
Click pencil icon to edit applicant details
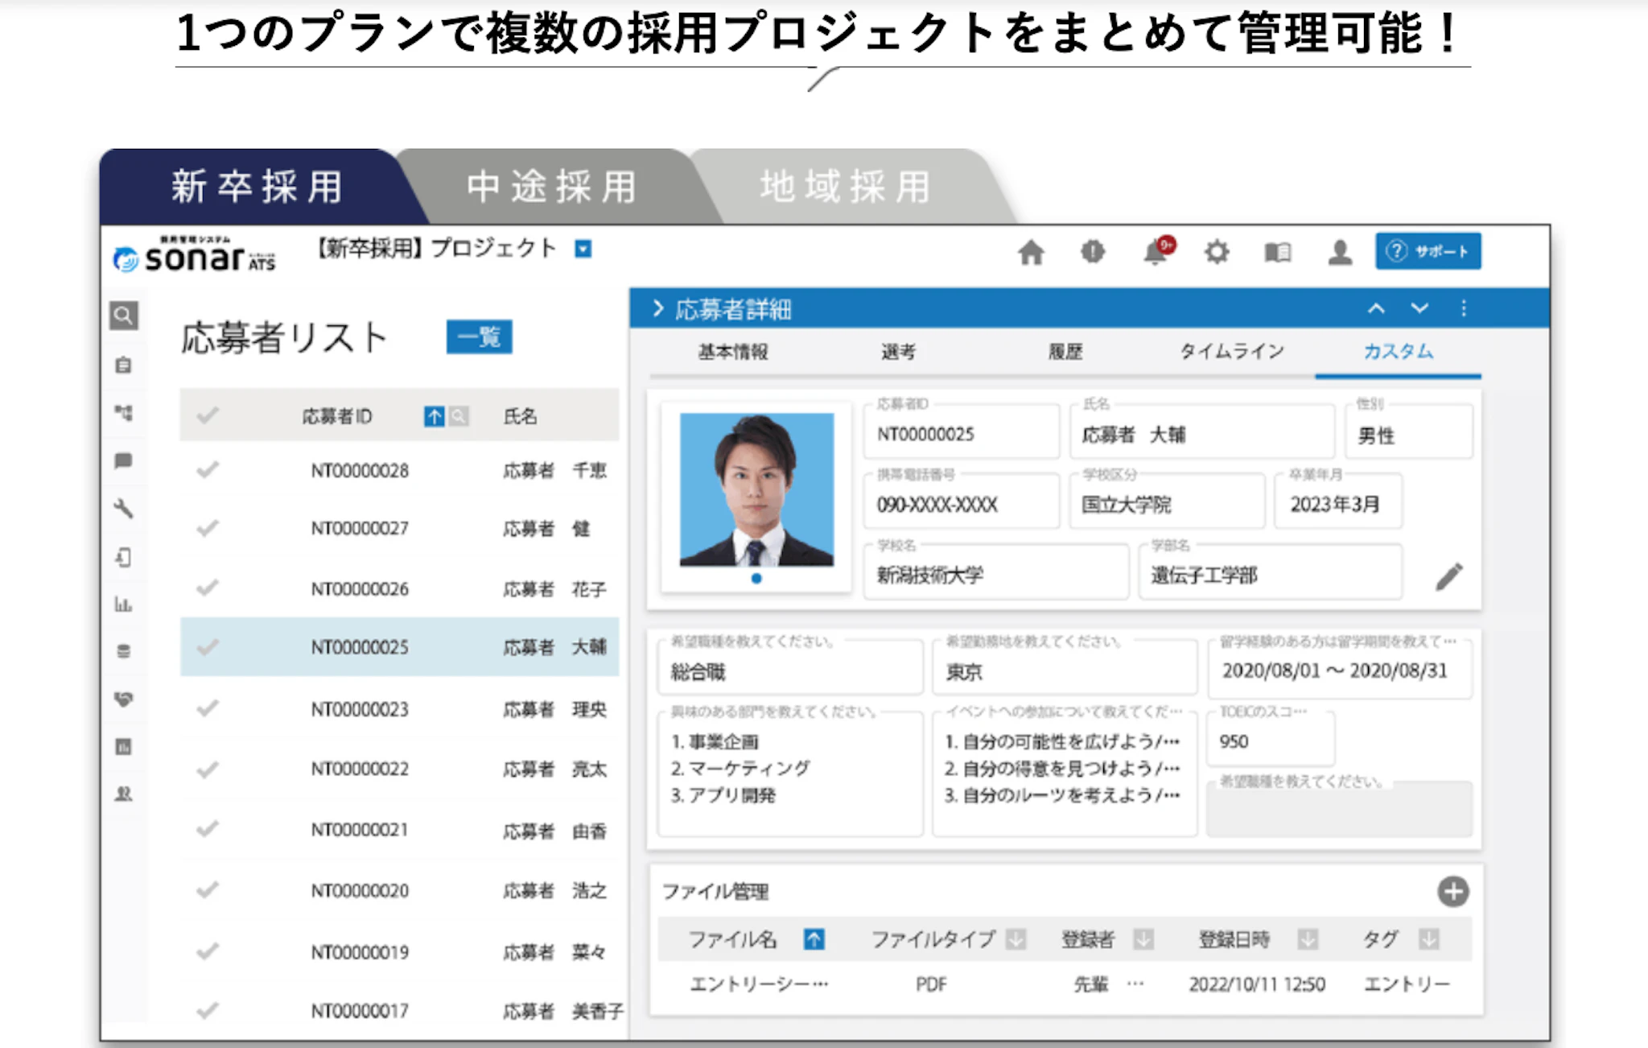coord(1449,576)
